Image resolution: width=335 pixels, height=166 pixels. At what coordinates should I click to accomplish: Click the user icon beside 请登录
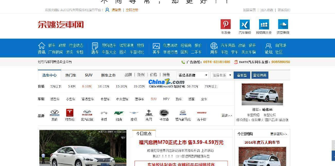pyautogui.click(x=107, y=10)
